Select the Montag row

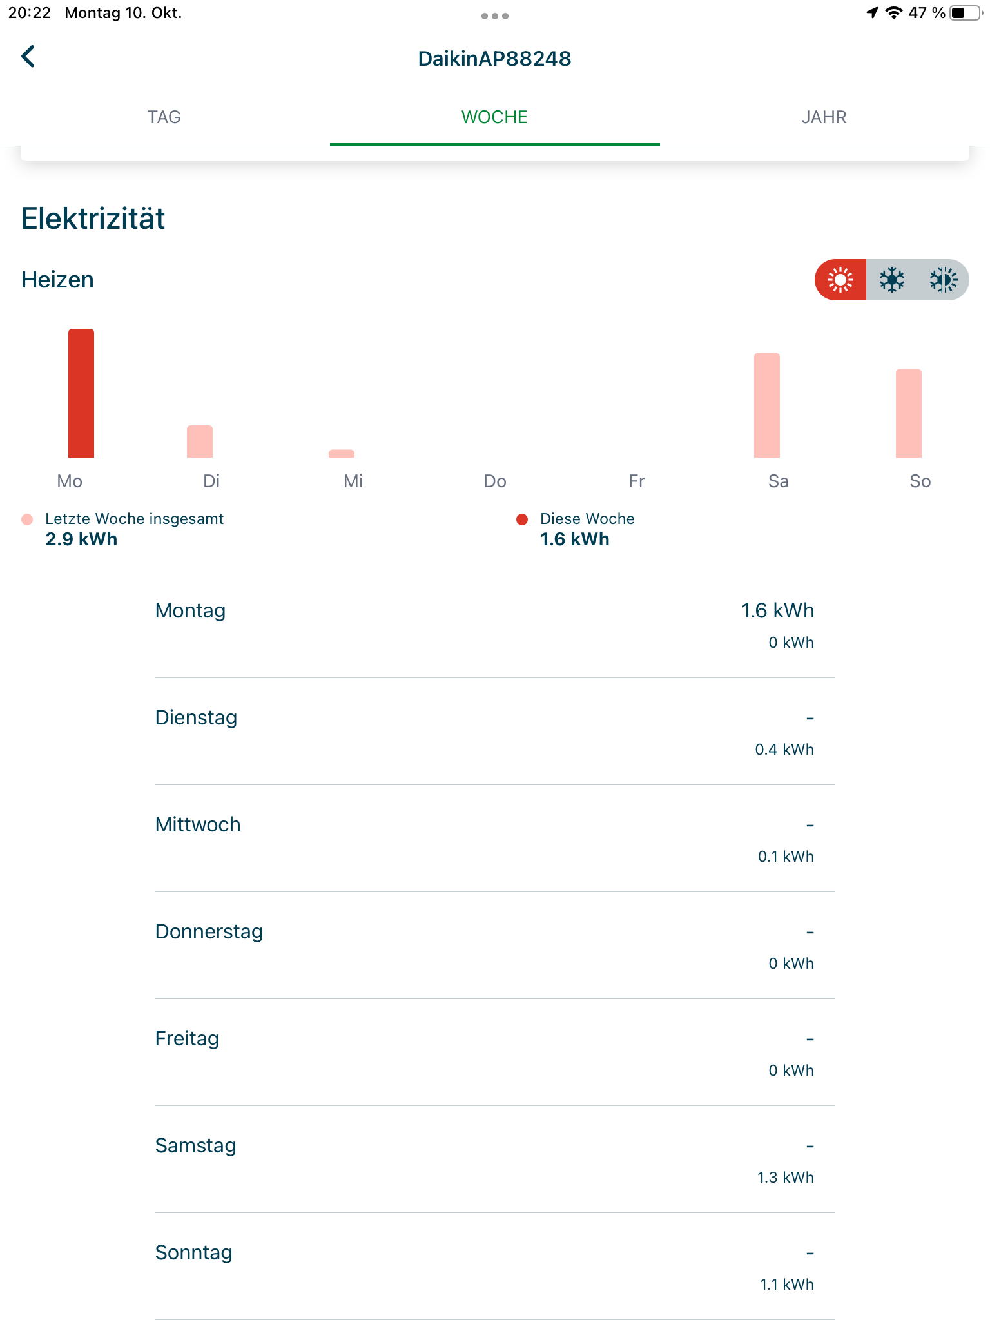coord(495,625)
